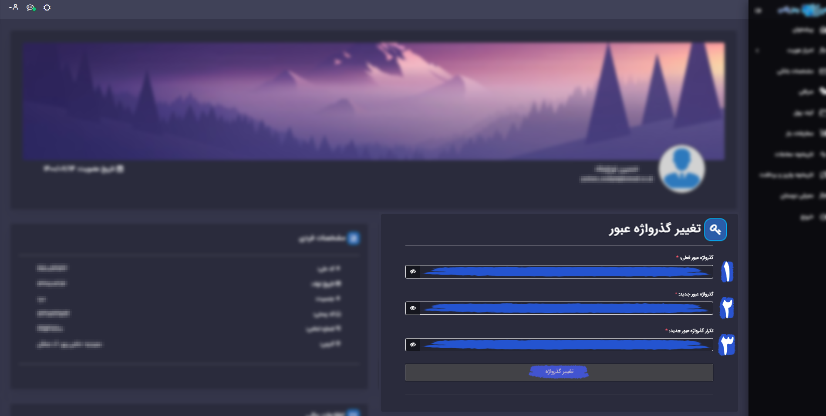The image size is (826, 416).
Task: Click the تغییر گذرواژه submit button
Action: click(x=559, y=372)
